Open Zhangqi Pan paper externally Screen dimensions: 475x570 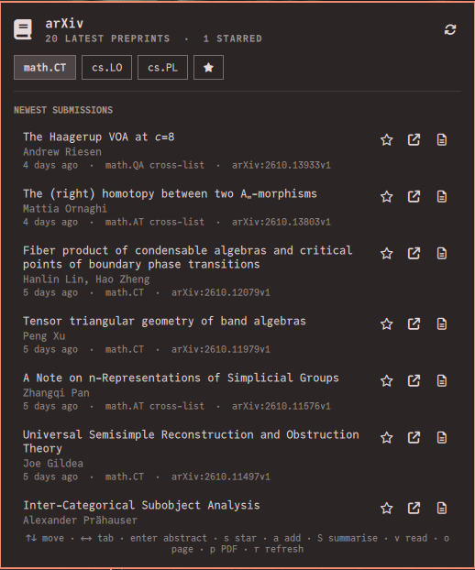pos(414,380)
